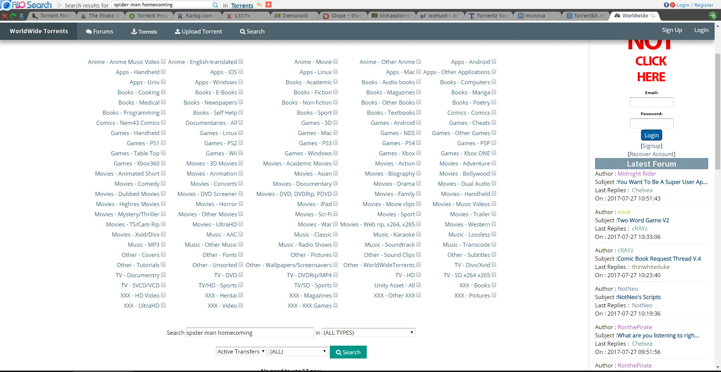Click the isoHunt tab favicon
This screenshot has width=721, height=372.
(x=423, y=16)
